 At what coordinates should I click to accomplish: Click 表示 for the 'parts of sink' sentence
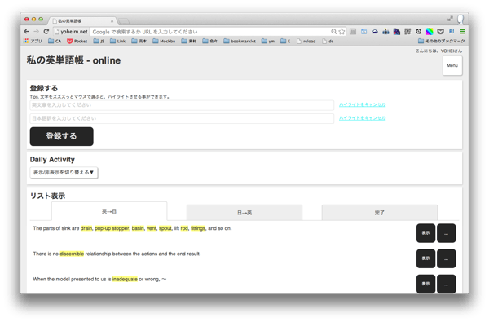click(425, 233)
